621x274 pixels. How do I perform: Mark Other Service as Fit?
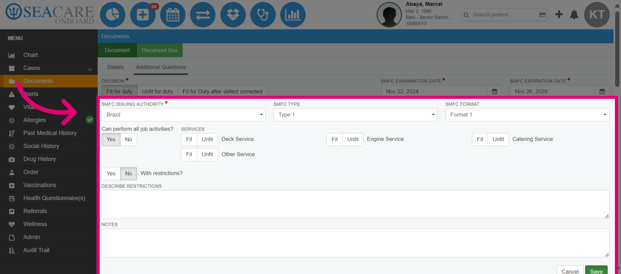189,154
